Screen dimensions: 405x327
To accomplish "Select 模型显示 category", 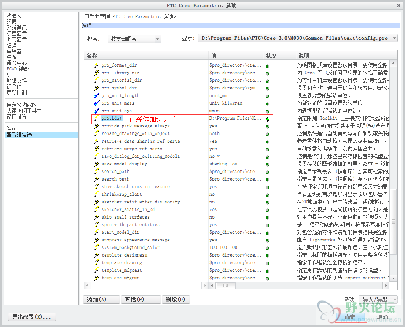I will [16, 34].
